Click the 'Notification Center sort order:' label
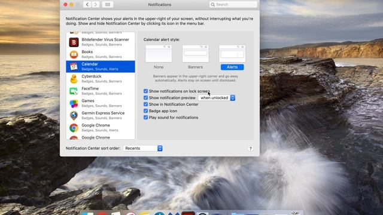 (93, 148)
